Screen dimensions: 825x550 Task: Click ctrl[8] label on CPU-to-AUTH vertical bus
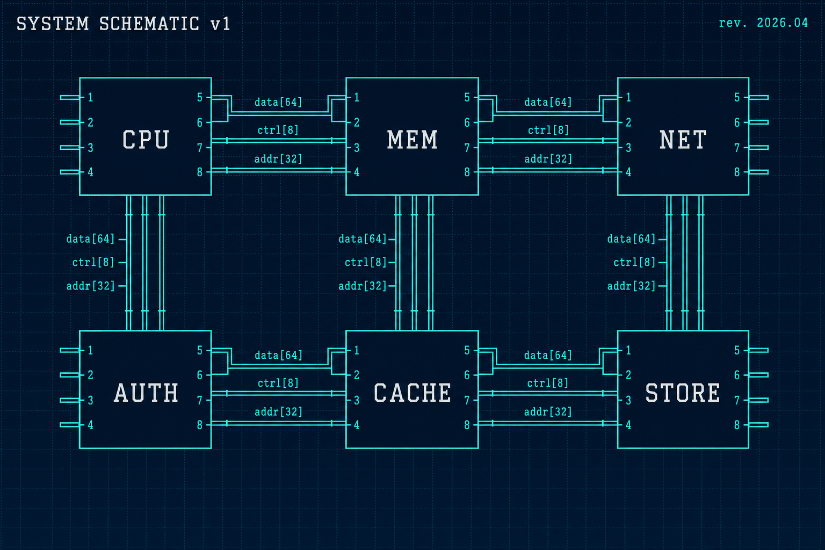[93, 262]
